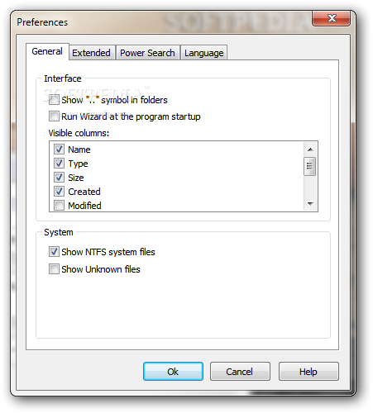Open Help for preferences
373x413 pixels.
click(x=308, y=372)
